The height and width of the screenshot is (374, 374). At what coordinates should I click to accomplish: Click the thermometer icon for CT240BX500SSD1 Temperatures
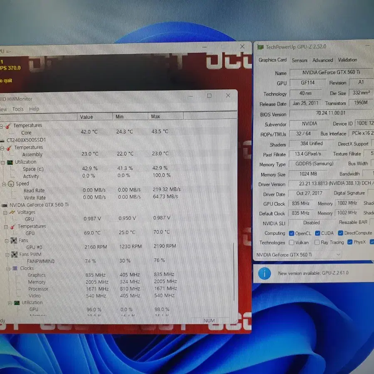(9, 148)
